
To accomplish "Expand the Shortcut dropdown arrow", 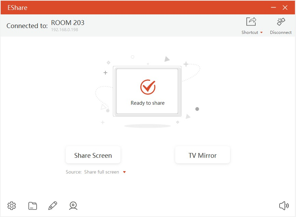I will coord(261,33).
